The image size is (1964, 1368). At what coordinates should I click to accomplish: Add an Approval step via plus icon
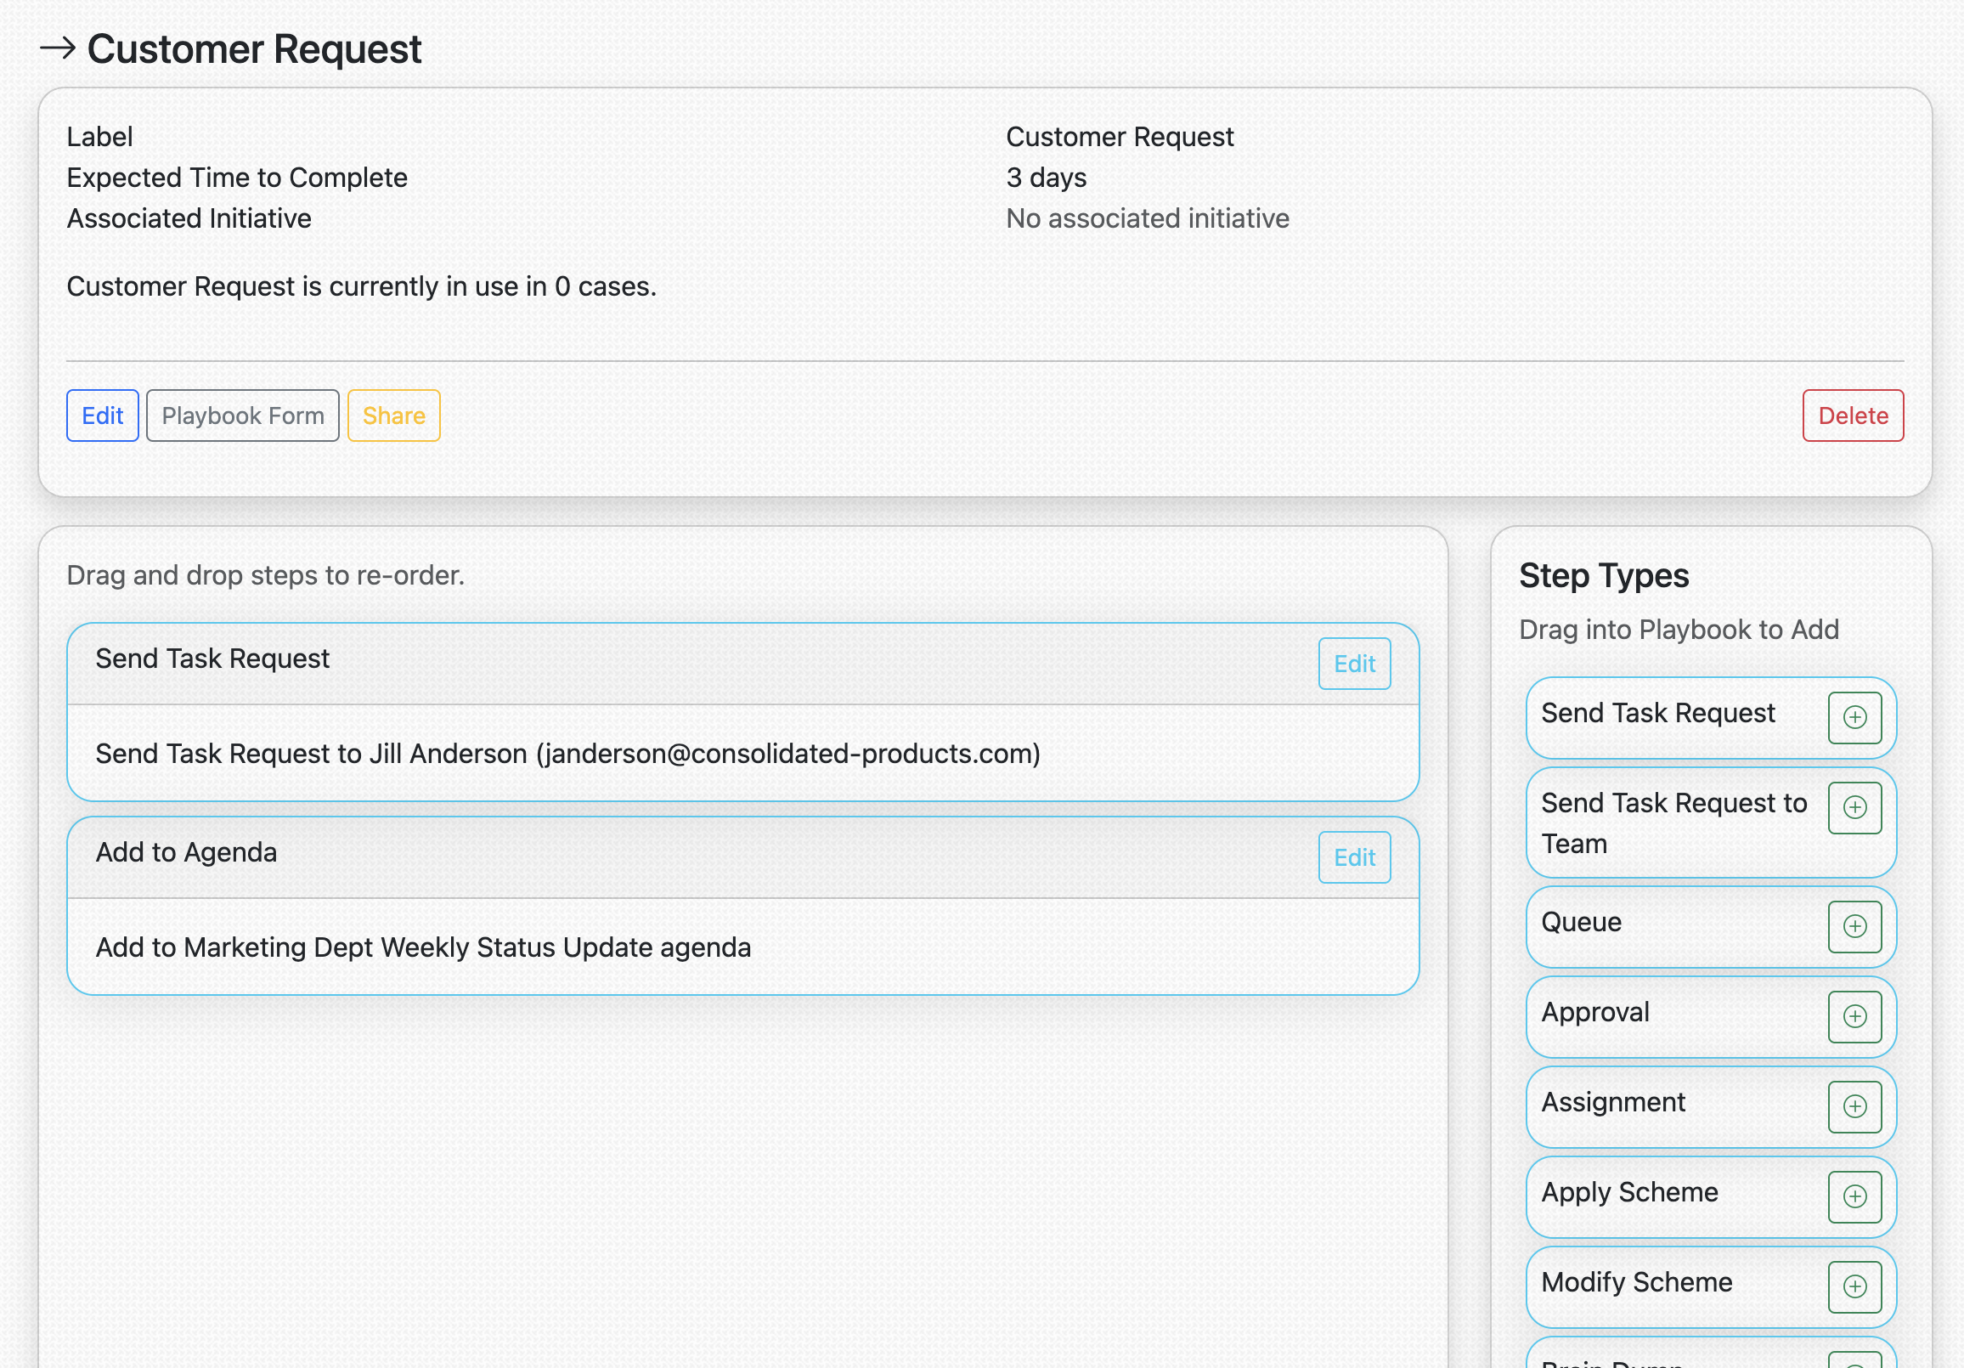(x=1854, y=1015)
